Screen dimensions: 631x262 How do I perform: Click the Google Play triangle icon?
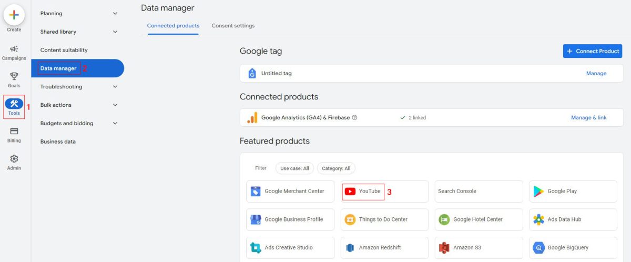(x=538, y=192)
